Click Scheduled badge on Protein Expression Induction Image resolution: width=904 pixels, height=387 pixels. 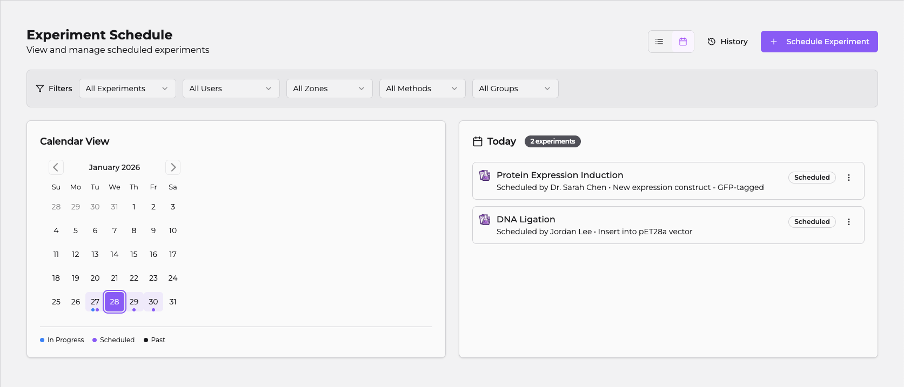tap(812, 178)
